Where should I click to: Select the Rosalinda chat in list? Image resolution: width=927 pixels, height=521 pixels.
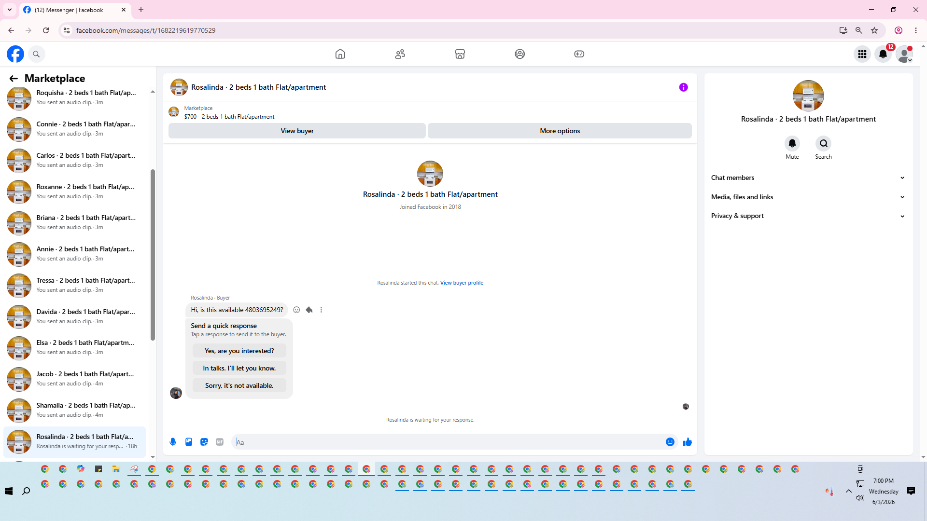click(75, 441)
